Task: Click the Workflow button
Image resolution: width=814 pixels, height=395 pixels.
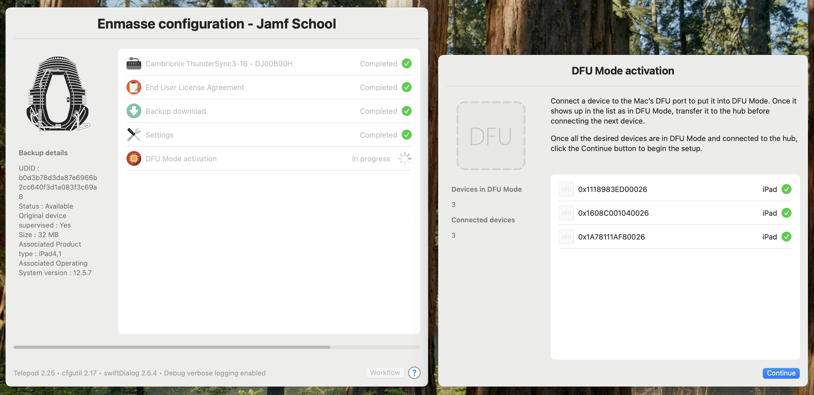Action: click(x=385, y=373)
